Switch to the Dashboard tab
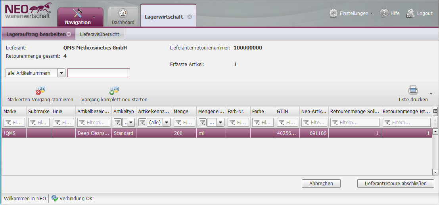The height and width of the screenshot is (205, 439). pyautogui.click(x=123, y=17)
